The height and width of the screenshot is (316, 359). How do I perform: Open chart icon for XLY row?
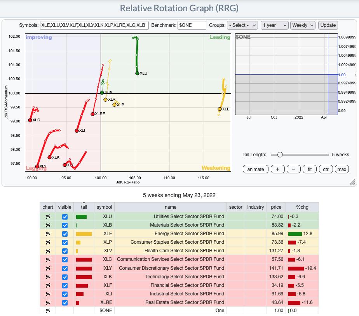point(48,268)
